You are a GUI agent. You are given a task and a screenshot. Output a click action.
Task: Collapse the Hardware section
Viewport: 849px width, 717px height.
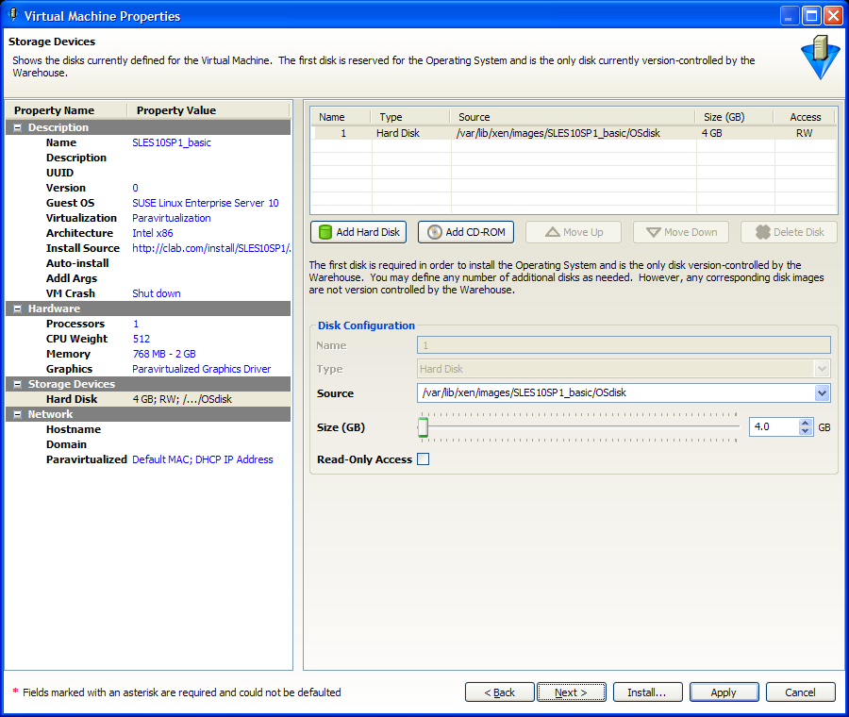(17, 308)
